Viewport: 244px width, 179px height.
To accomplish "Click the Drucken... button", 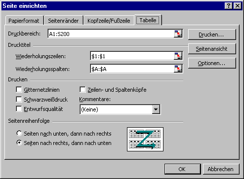I will pos(212,35).
